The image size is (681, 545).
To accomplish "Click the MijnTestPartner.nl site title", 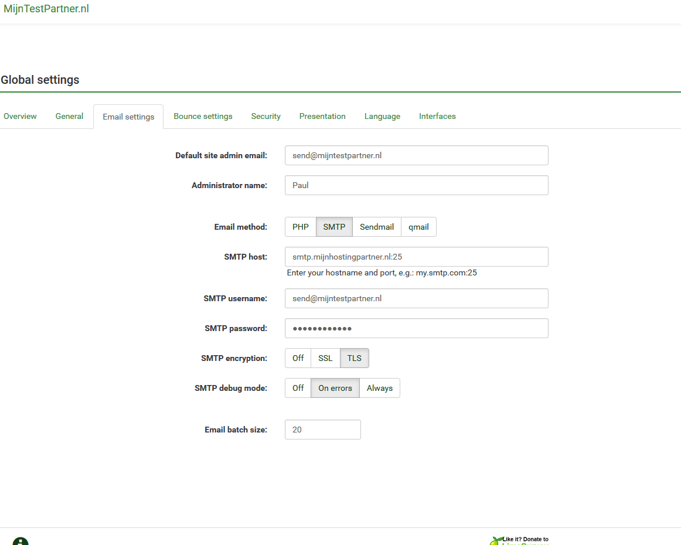I will (46, 9).
